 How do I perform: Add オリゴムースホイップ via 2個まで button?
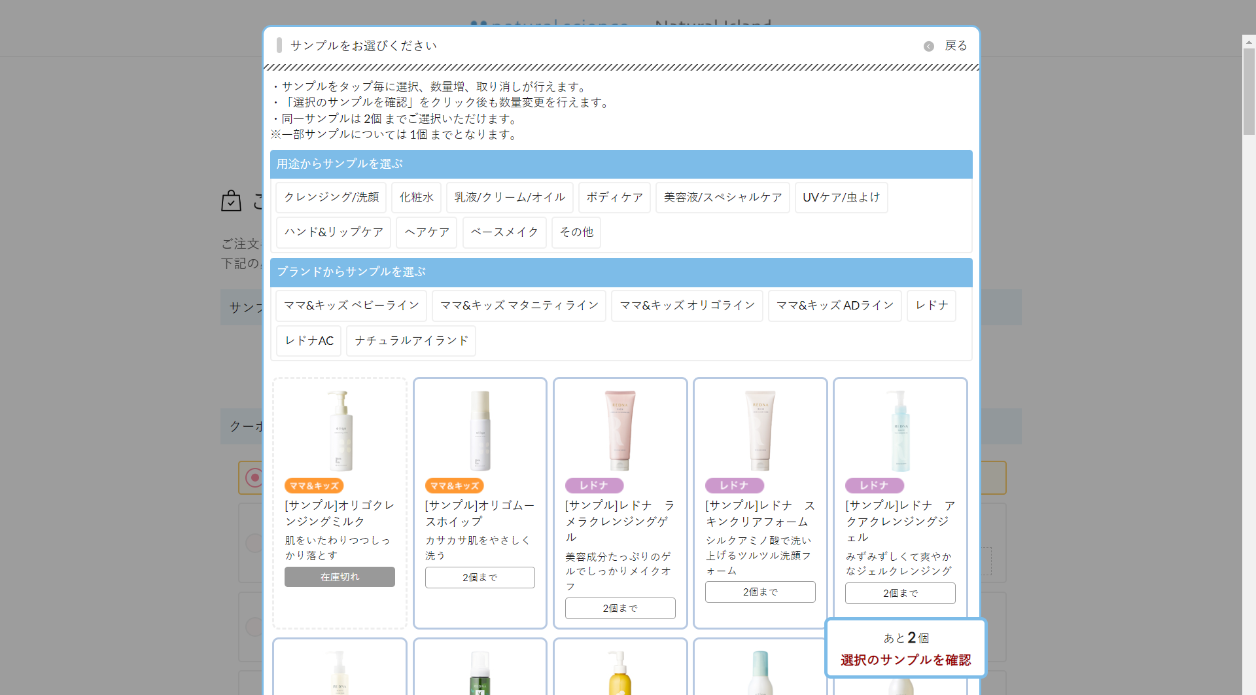point(480,578)
